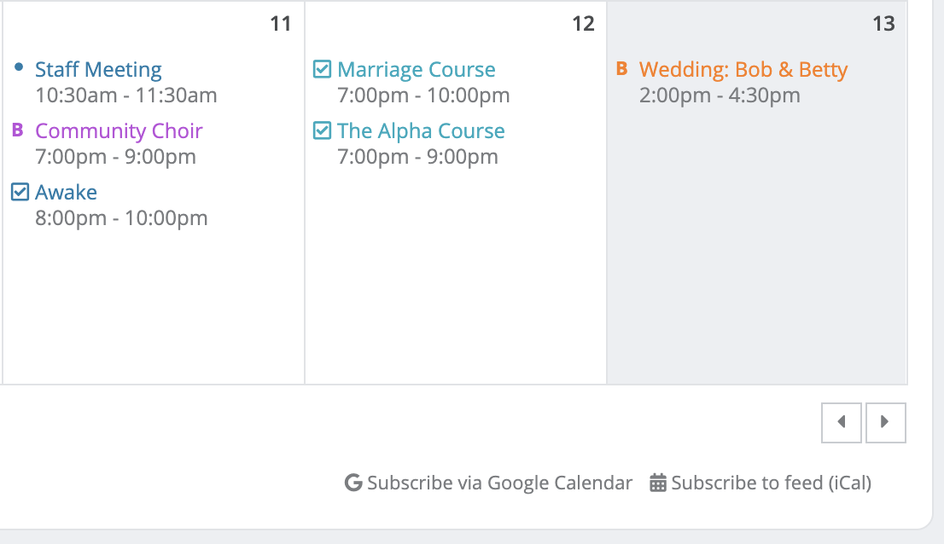Open the Awake event
Viewport: 944px width, 544px height.
(x=66, y=192)
